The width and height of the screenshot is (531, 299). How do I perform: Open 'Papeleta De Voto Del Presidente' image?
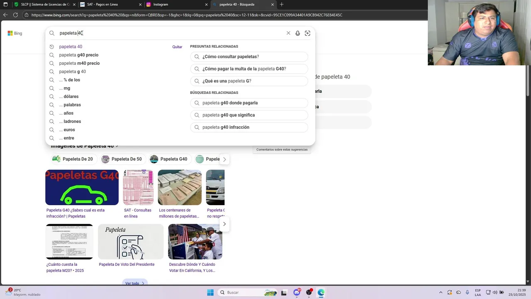pos(131,242)
